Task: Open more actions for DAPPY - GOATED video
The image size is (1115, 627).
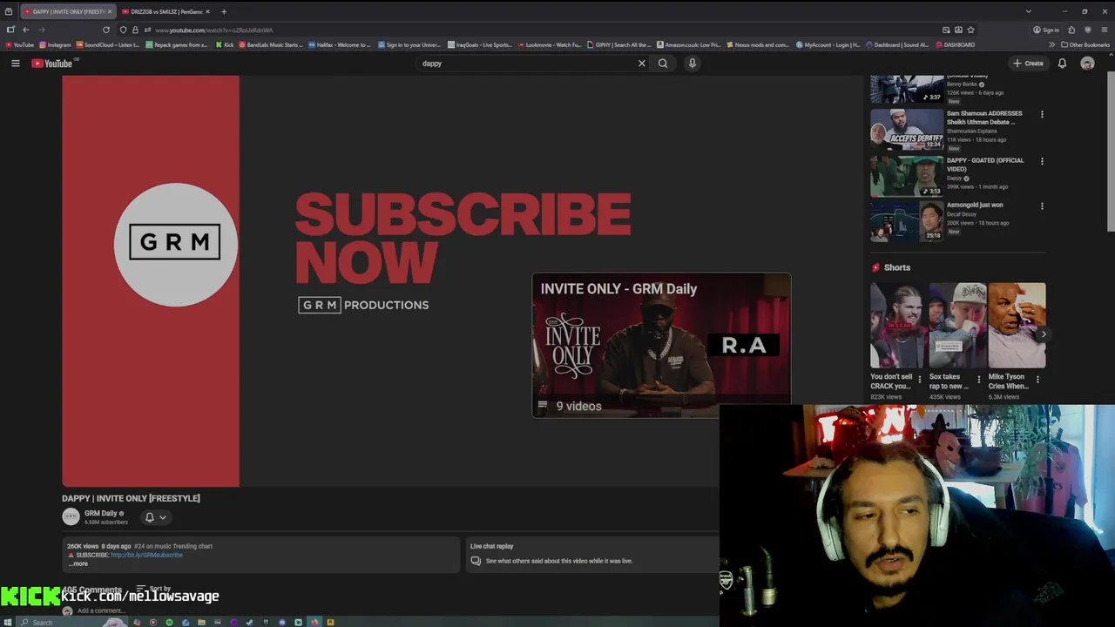Action: [1042, 161]
